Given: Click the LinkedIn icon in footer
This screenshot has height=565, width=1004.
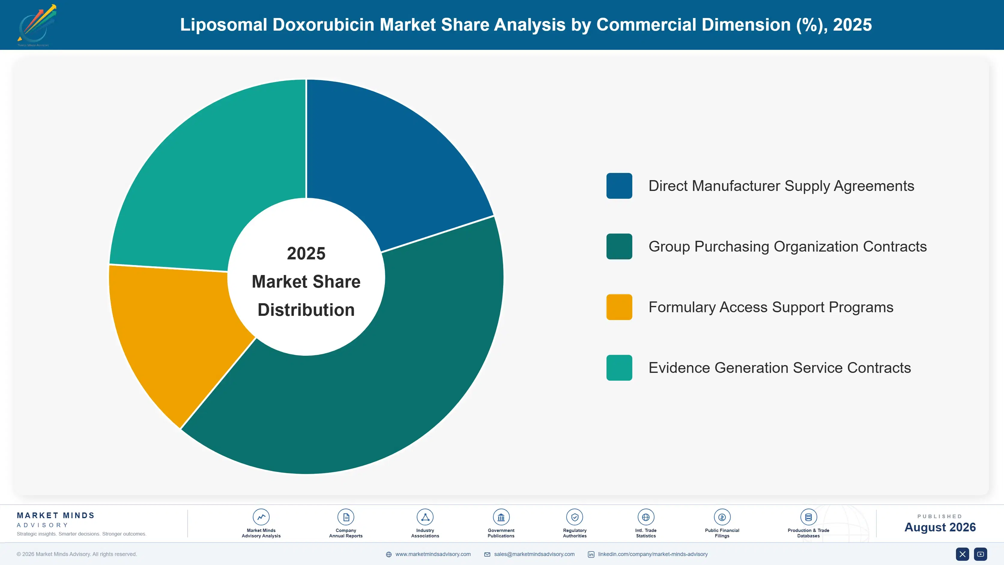Looking at the screenshot, I should pyautogui.click(x=591, y=554).
